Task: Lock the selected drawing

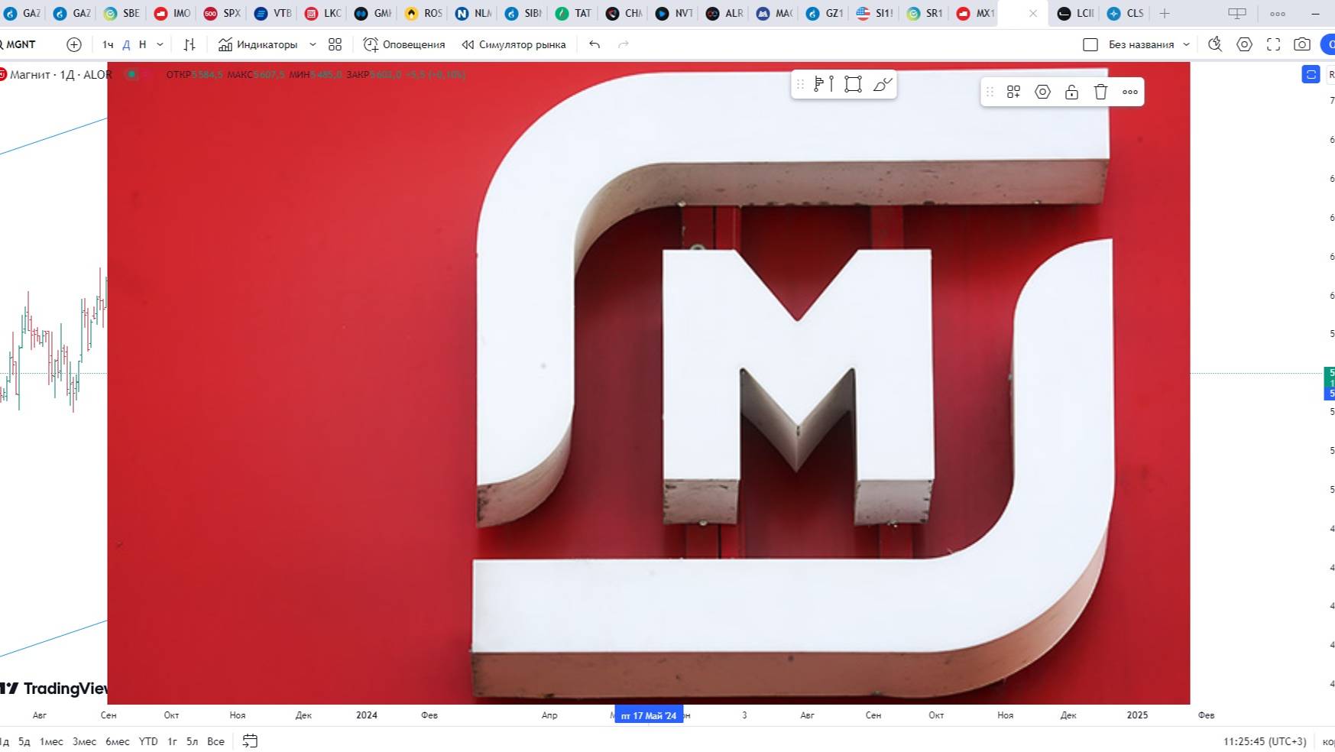Action: pos(1071,92)
